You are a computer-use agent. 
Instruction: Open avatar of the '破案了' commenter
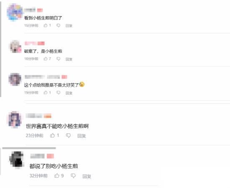(x=15, y=47)
